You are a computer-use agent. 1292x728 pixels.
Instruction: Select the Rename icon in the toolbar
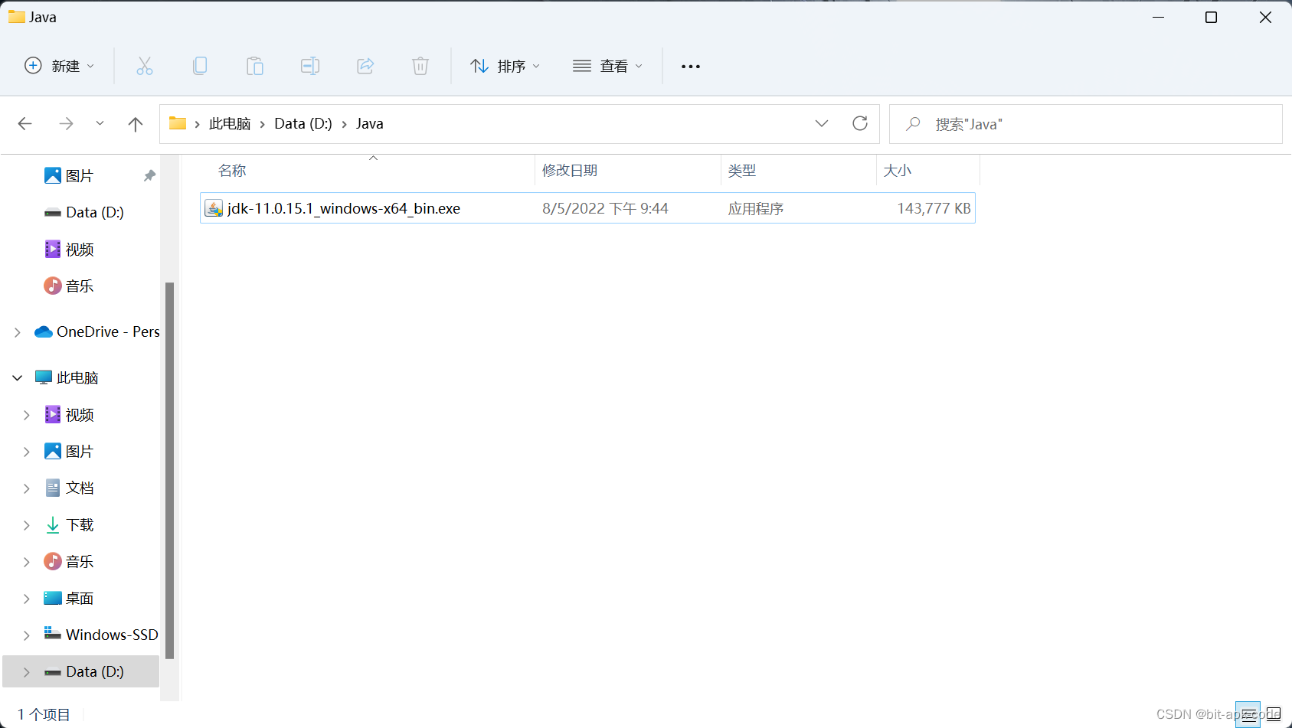click(x=310, y=66)
